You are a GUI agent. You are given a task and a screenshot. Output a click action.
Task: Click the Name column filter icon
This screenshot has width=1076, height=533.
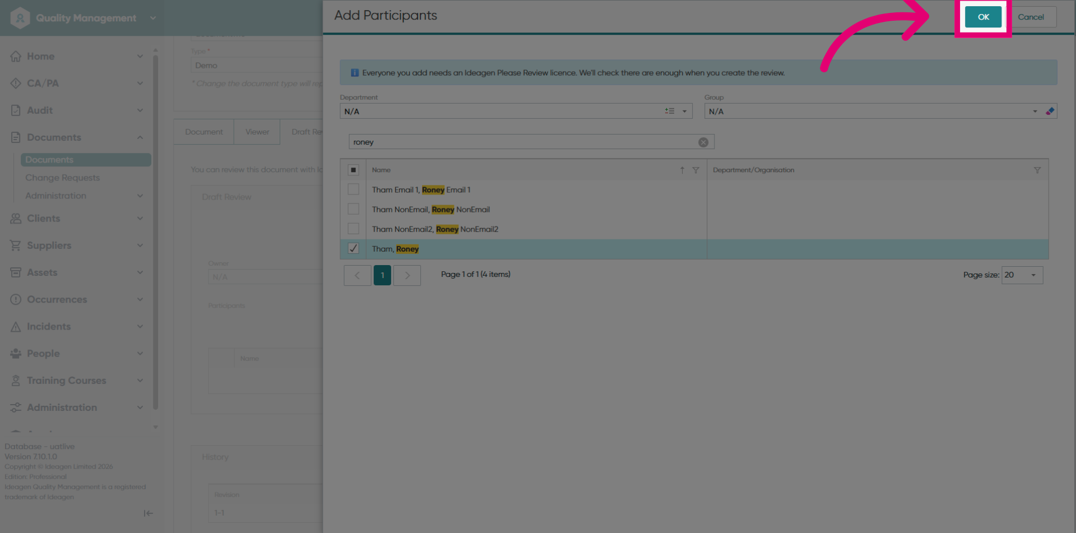click(695, 170)
